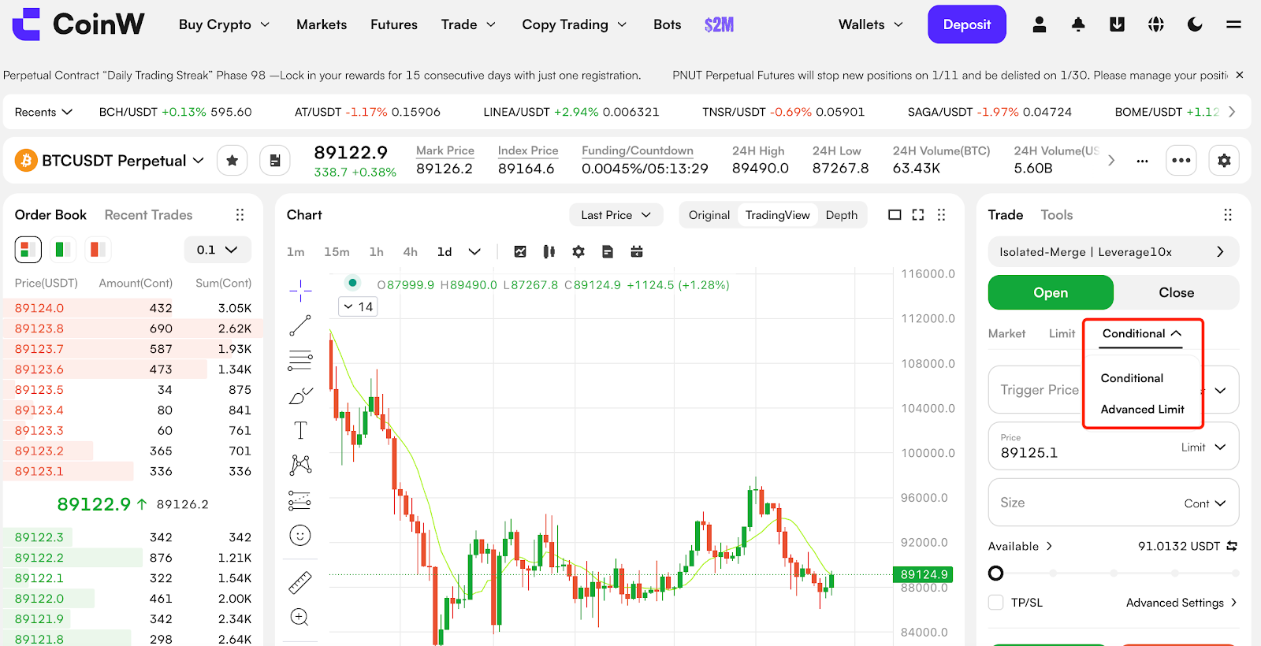Switch to dark mode using moon icon
This screenshot has width=1261, height=646.
pos(1195,24)
